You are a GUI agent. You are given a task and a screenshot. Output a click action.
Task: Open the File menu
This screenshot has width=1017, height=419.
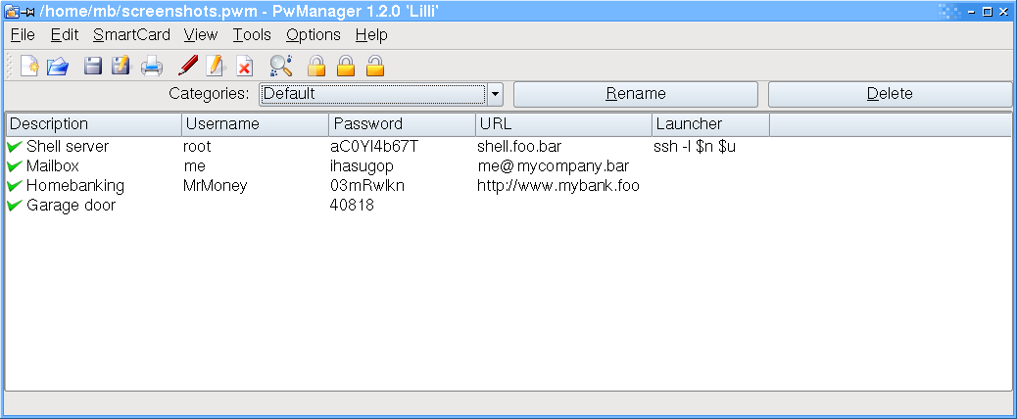tap(23, 35)
